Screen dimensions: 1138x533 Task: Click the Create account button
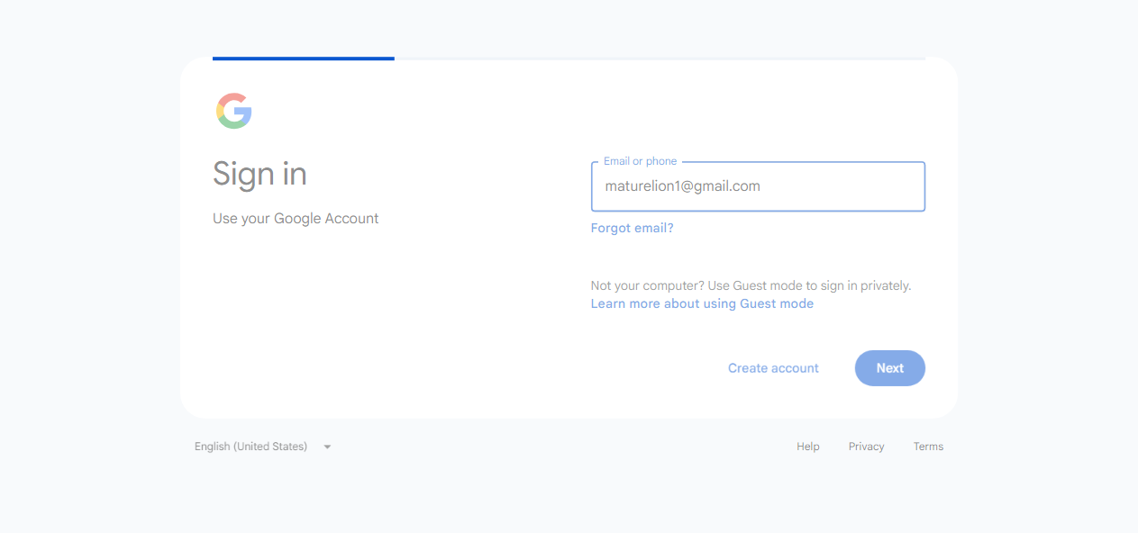[773, 368]
